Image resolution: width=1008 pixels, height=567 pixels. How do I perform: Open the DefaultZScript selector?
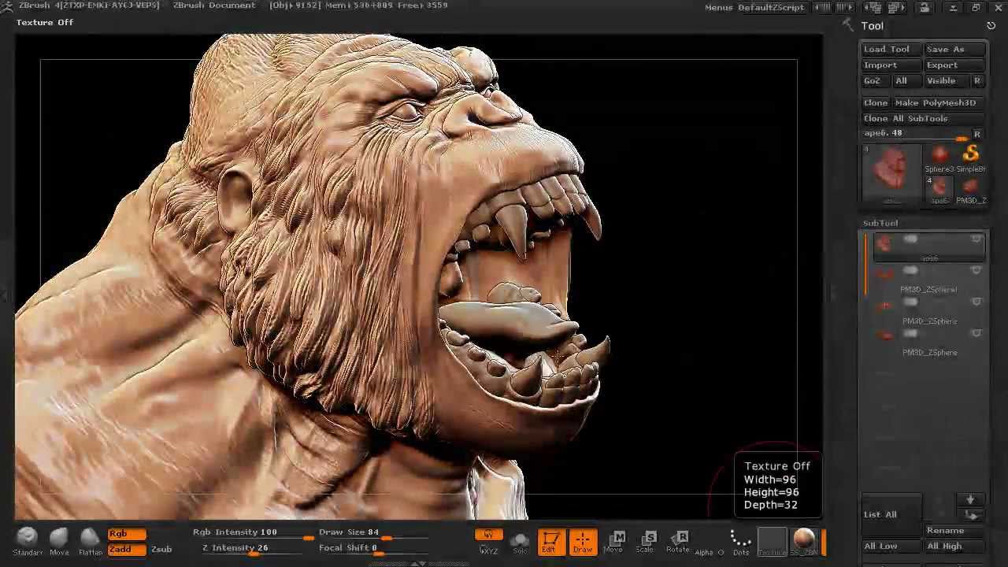coord(770,7)
